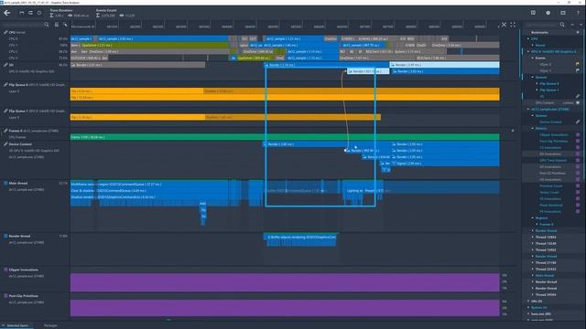Viewport: 586px width, 329px height.
Task: Select the green Frame bar in timeline
Action: point(285,137)
